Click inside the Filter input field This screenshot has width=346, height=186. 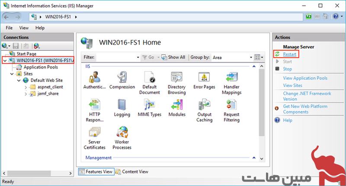click(116, 58)
